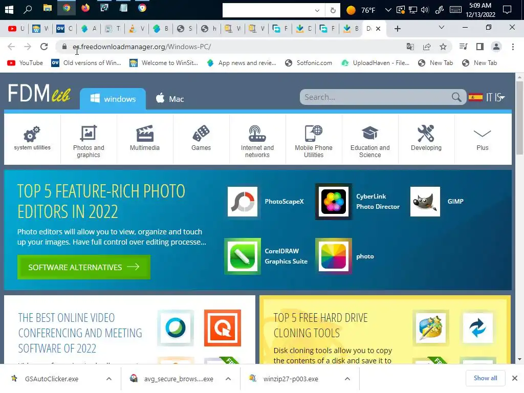
Task: Open winzip27-p003.exe download
Action: coord(291,379)
